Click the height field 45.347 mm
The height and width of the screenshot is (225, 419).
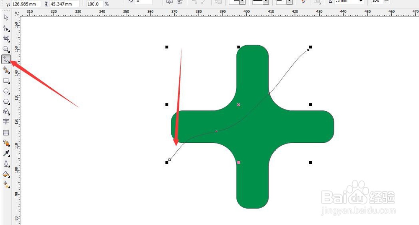[x=65, y=4]
